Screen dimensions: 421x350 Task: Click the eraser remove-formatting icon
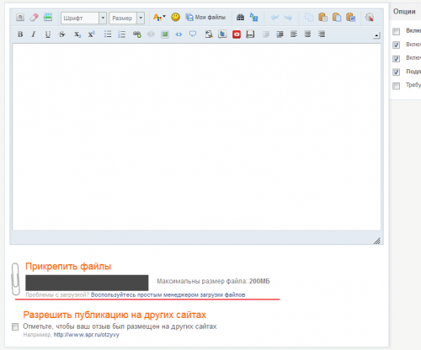coord(34,18)
